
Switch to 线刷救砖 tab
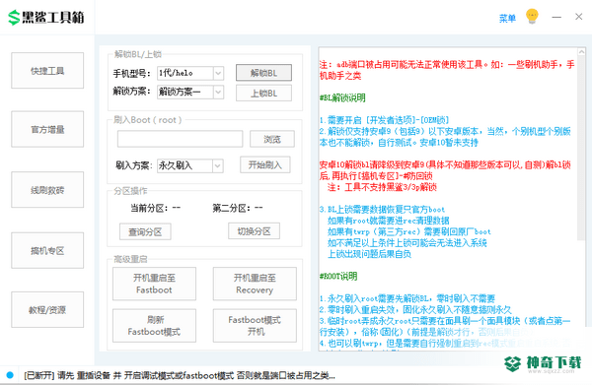(x=47, y=190)
